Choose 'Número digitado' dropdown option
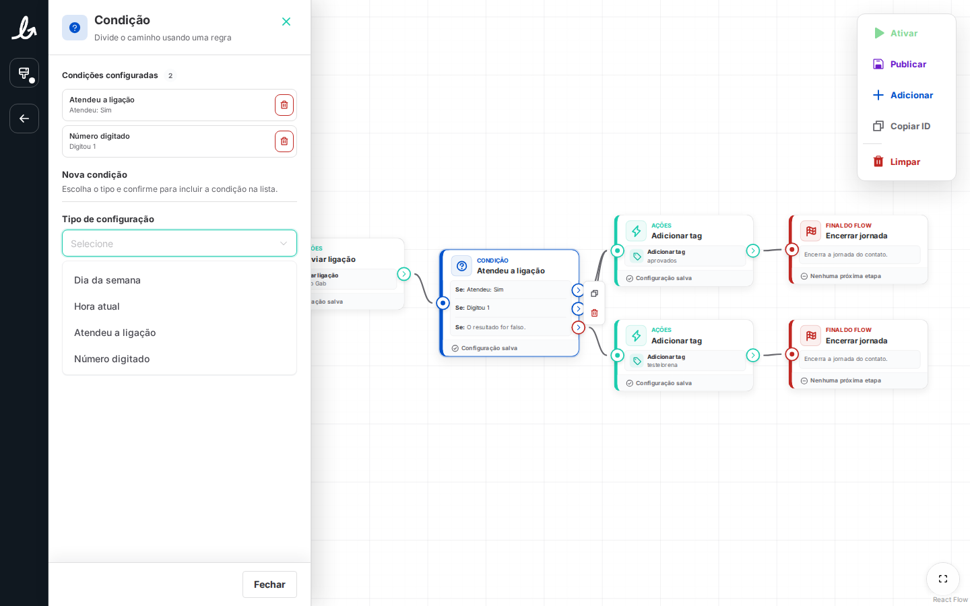The height and width of the screenshot is (606, 970). 179,359
